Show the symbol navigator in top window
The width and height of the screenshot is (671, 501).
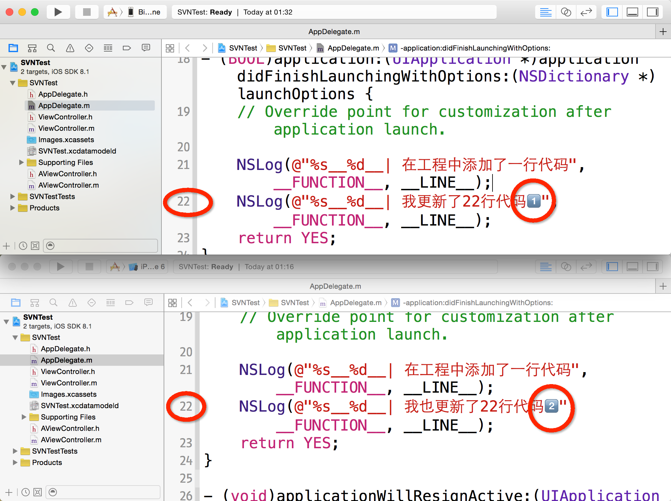[x=32, y=48]
